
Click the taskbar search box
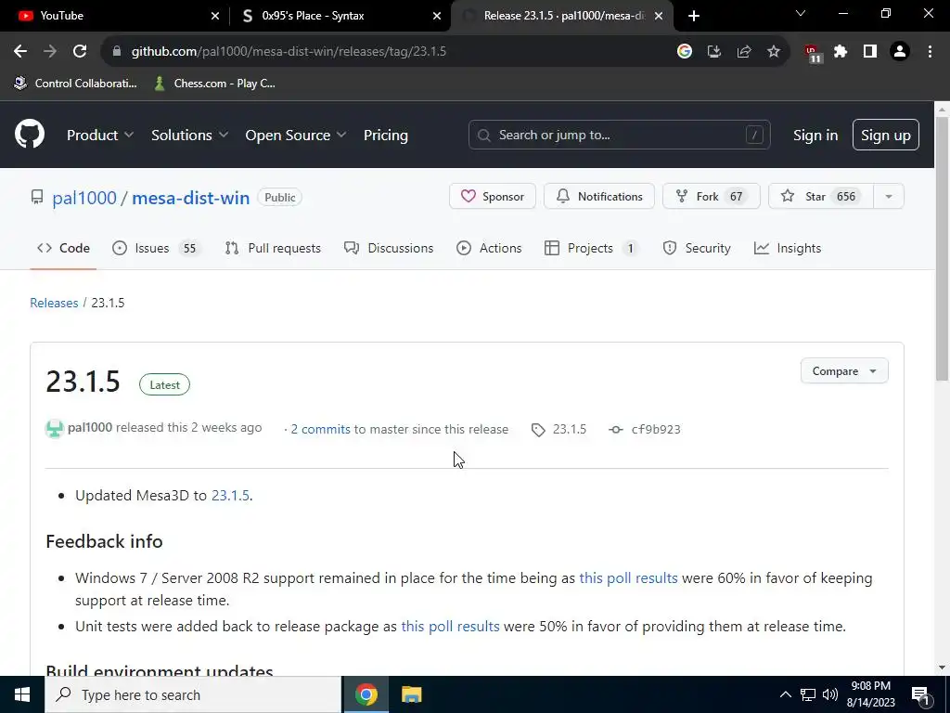(193, 694)
